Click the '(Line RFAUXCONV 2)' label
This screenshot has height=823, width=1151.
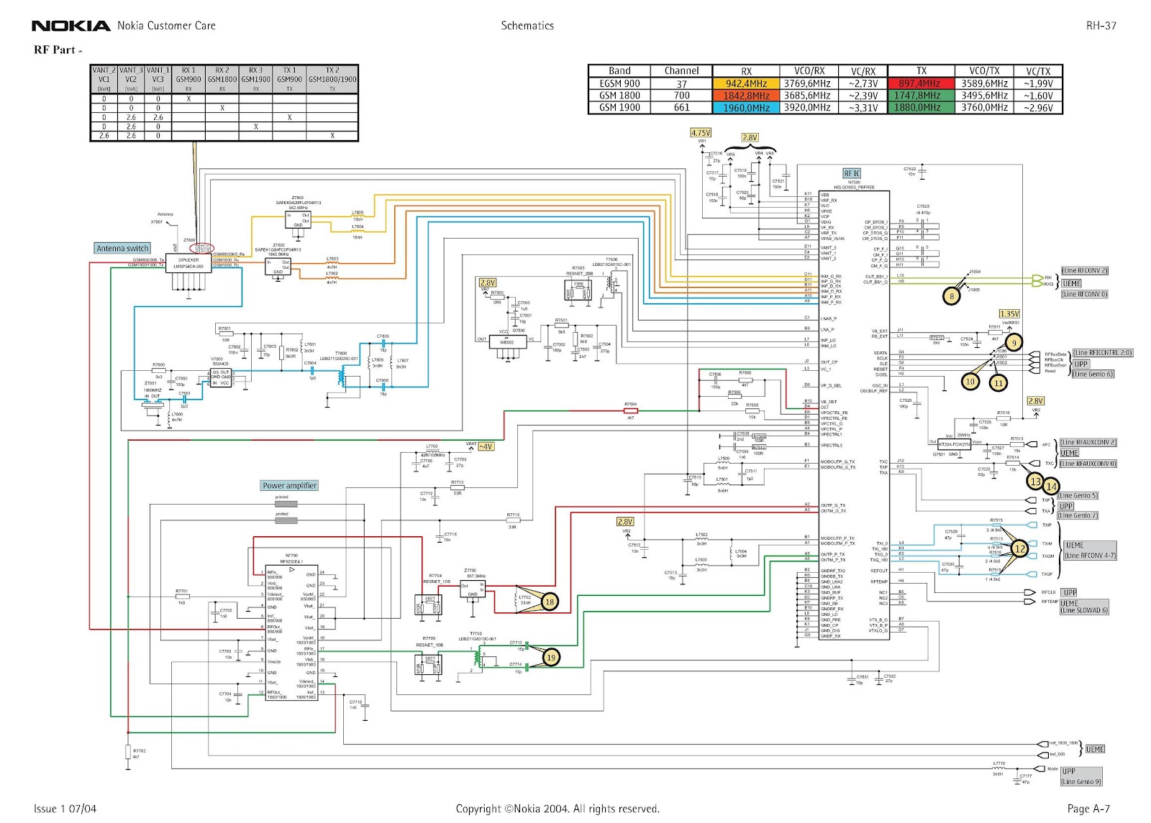click(x=1088, y=442)
